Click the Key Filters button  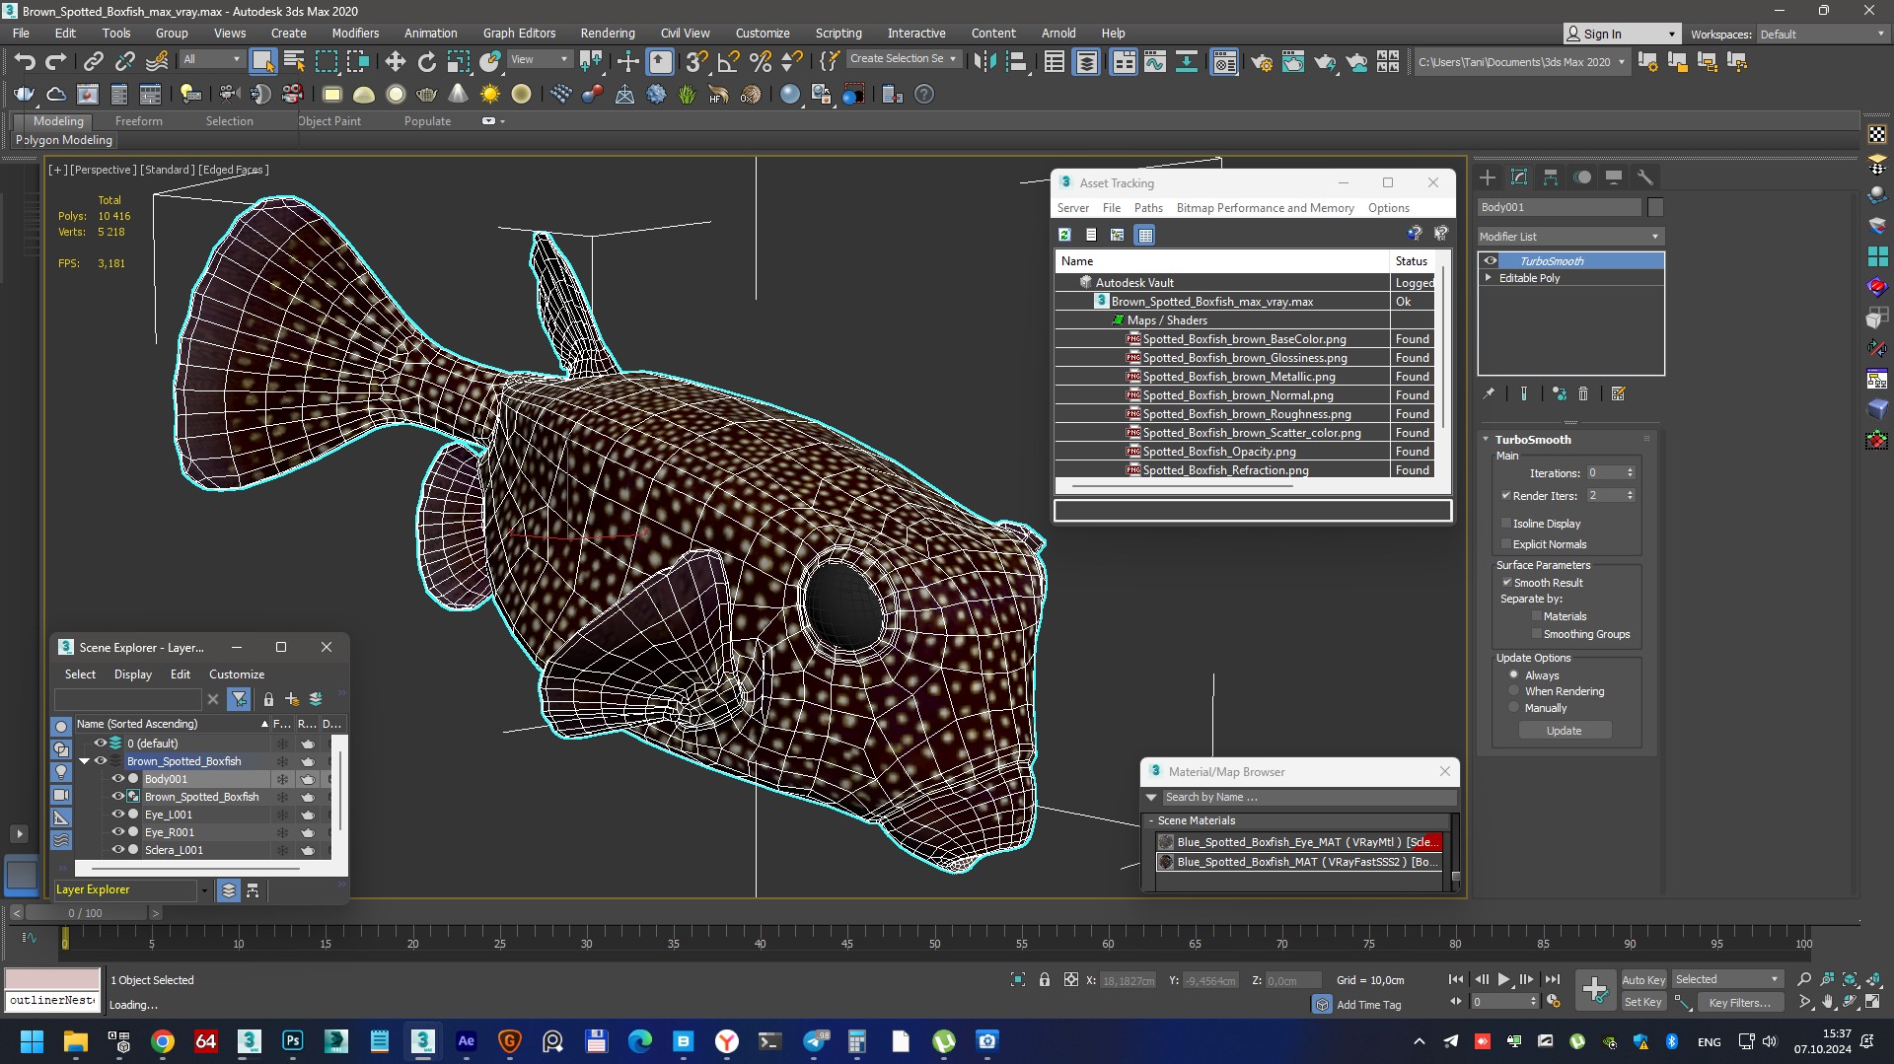pyautogui.click(x=1739, y=1002)
